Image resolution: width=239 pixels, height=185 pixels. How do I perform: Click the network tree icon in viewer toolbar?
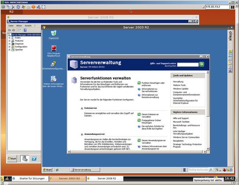[x=8, y=7]
